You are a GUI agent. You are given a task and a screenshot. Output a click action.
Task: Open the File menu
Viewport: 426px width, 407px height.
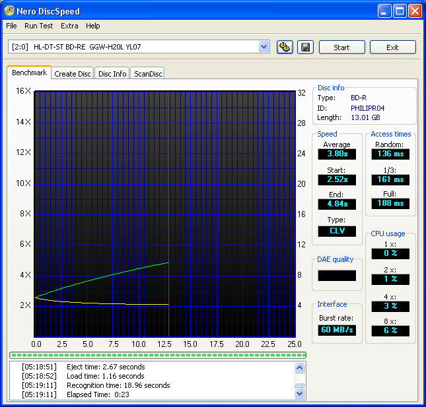11,26
